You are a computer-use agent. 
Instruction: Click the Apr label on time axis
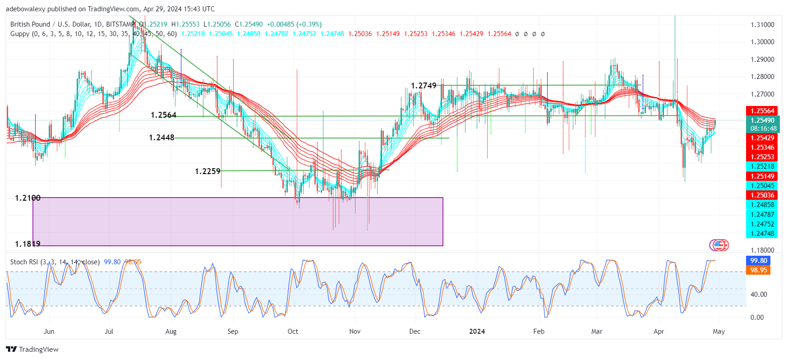pyautogui.click(x=659, y=331)
